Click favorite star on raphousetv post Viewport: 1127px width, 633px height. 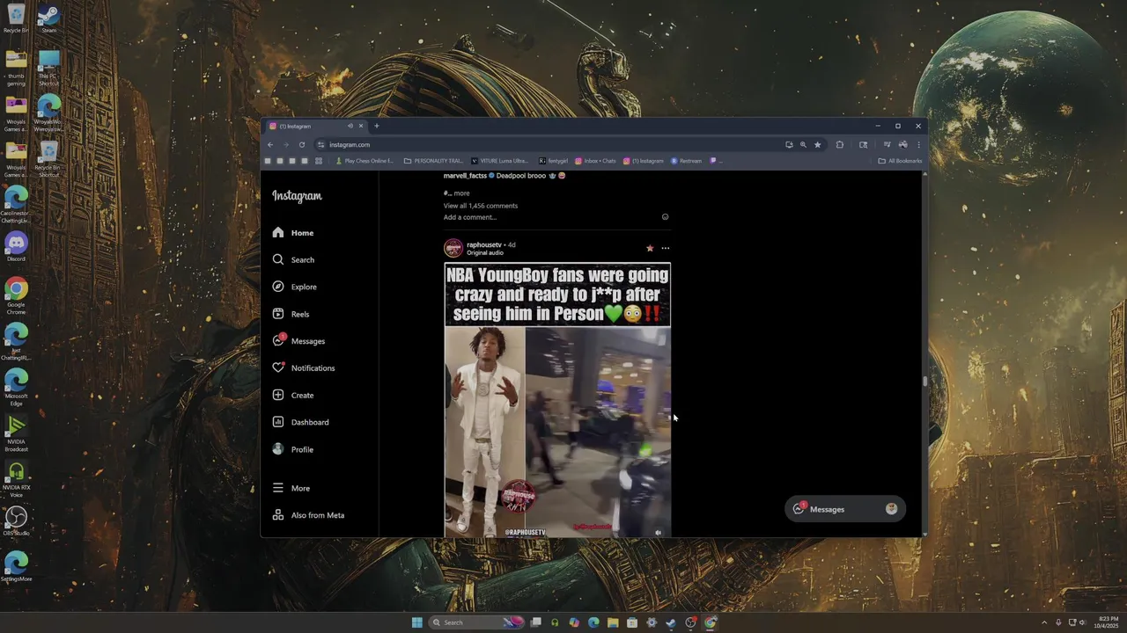pyautogui.click(x=650, y=248)
